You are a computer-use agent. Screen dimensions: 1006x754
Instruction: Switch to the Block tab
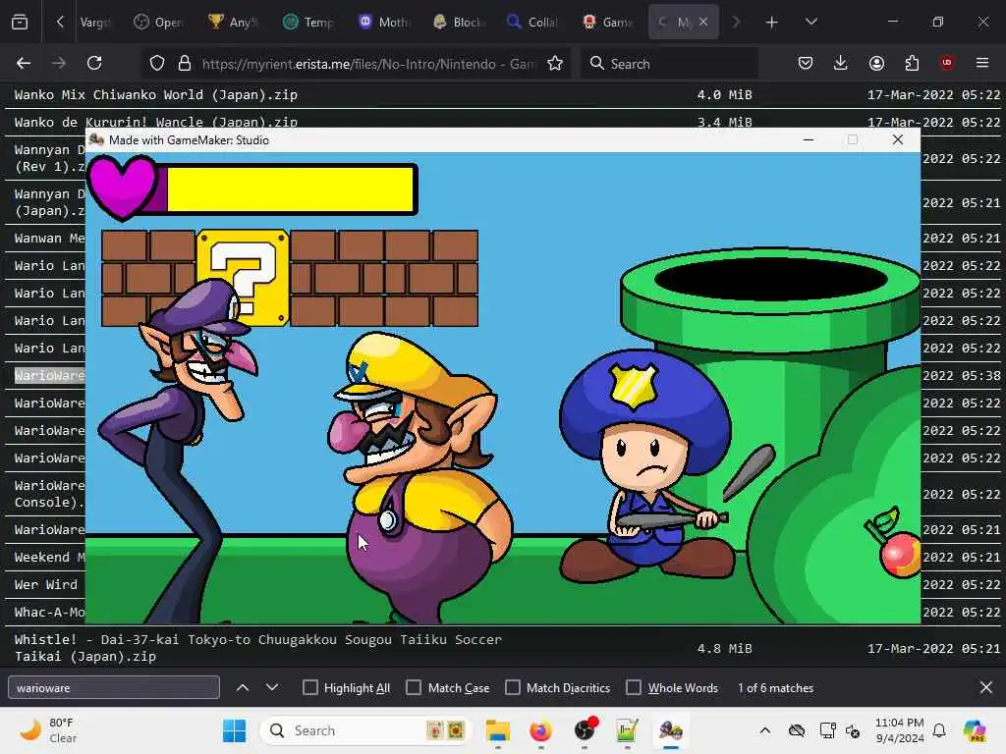(458, 22)
